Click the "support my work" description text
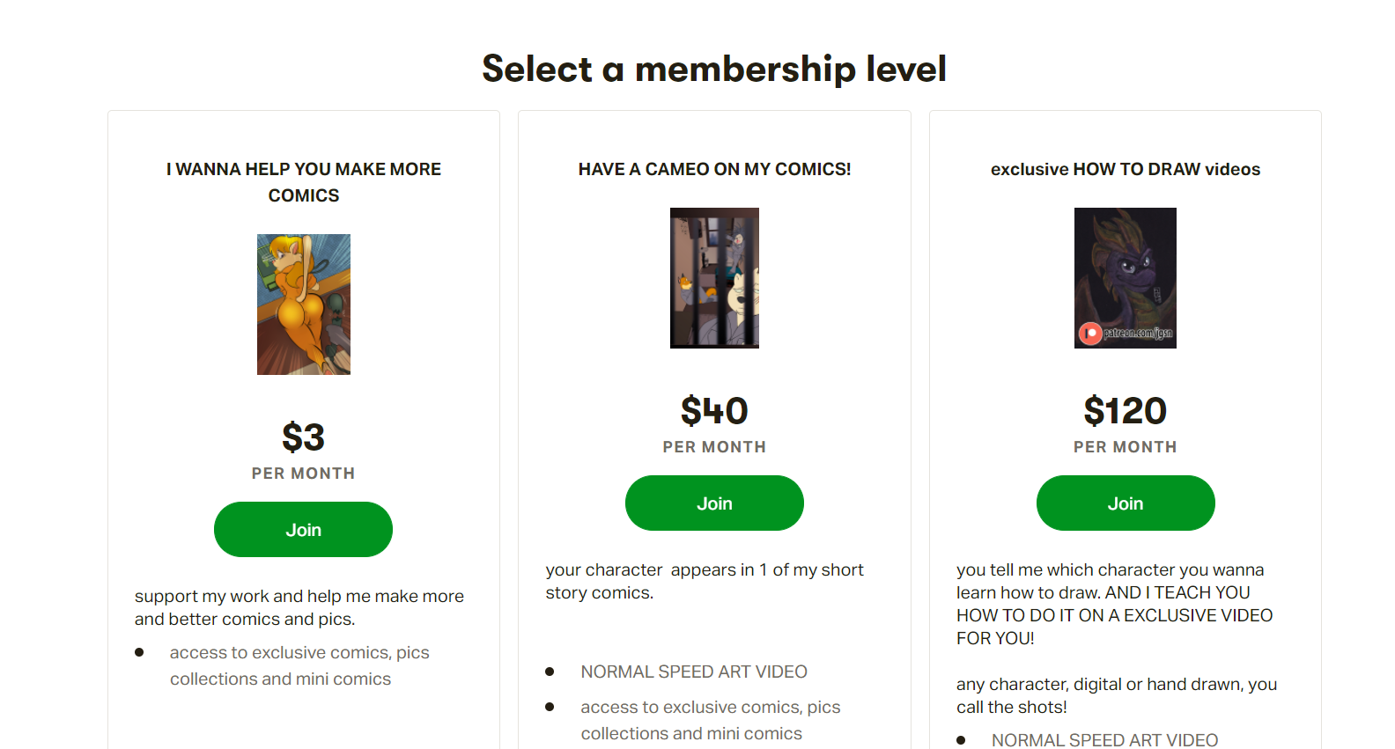The height and width of the screenshot is (749, 1395). tap(299, 607)
